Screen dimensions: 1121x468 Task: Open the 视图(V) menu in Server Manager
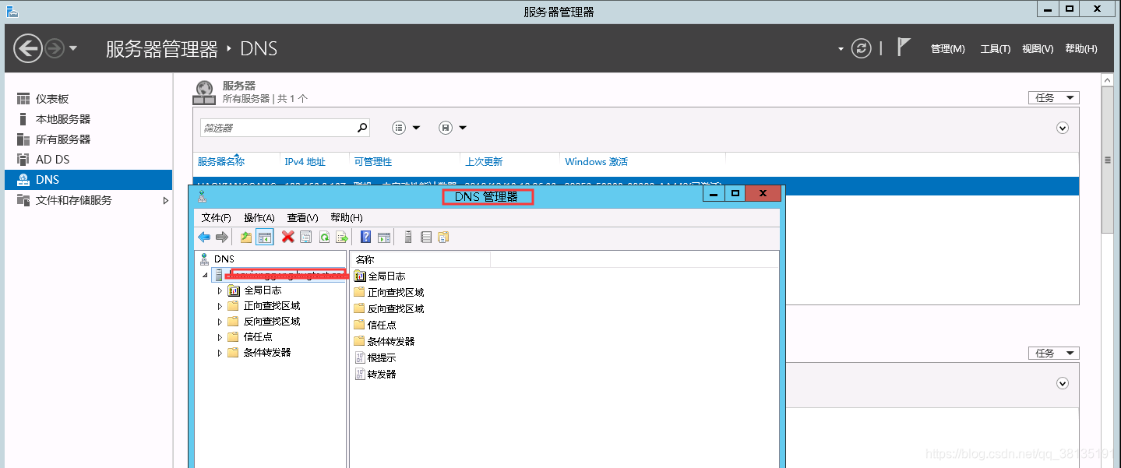click(x=1038, y=49)
